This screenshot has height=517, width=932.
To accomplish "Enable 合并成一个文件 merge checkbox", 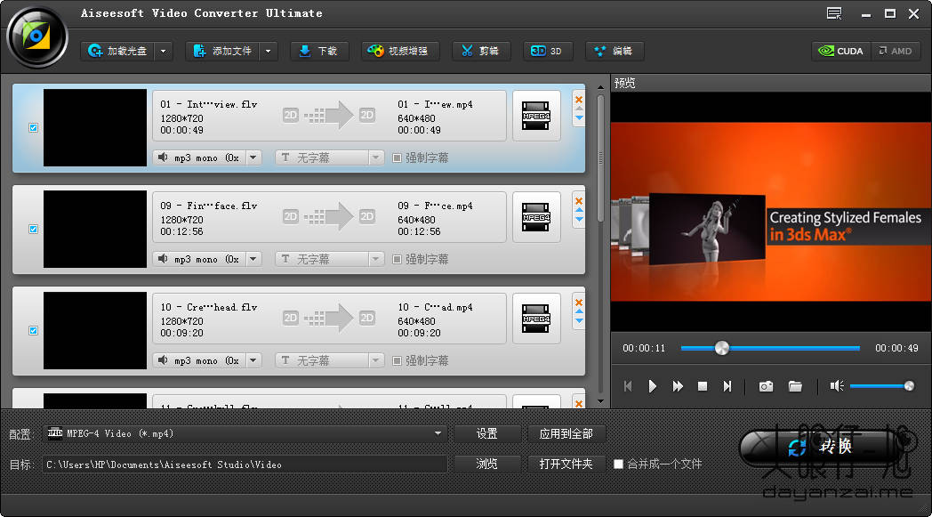I will [x=618, y=464].
